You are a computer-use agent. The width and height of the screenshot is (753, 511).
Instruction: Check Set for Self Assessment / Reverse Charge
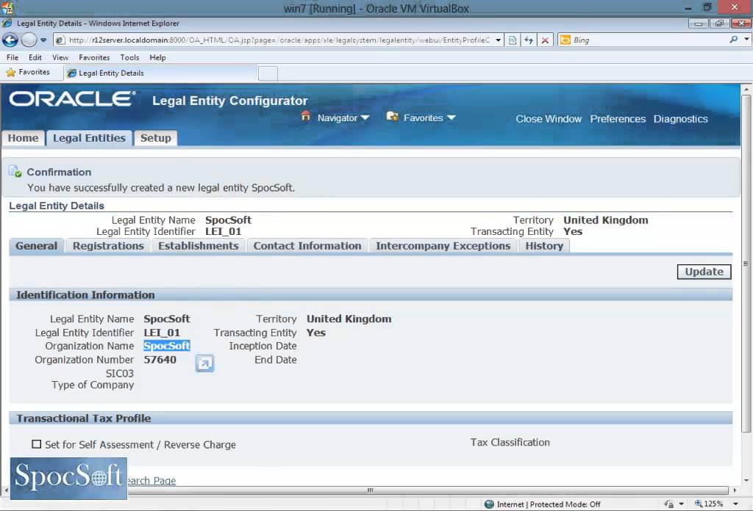[x=37, y=444]
